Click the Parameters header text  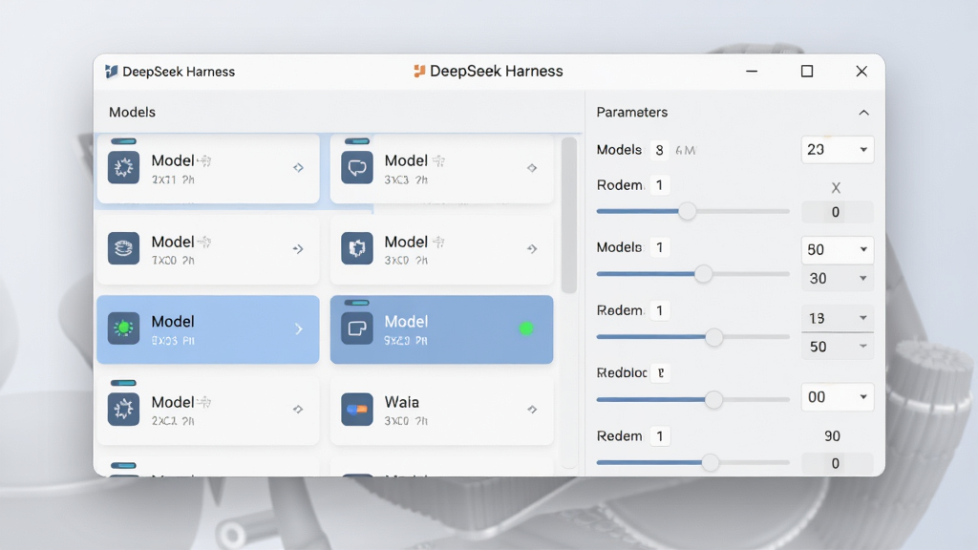(632, 113)
